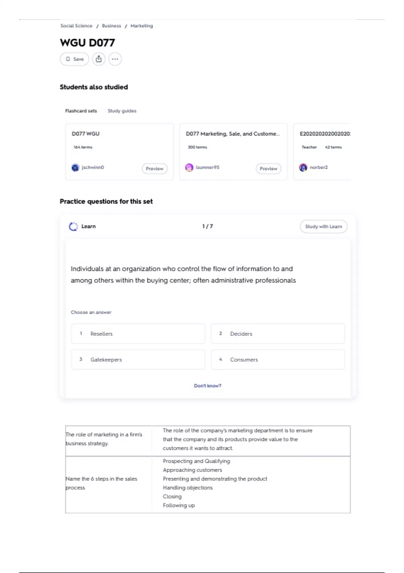Click jschwinn0's avatar icon
404x573 pixels.
(x=75, y=168)
